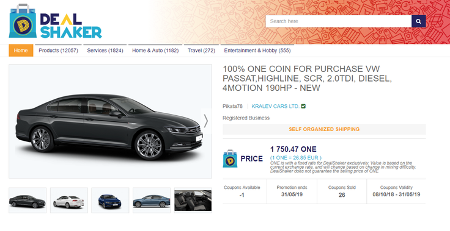450x231 pixels.
Task: Open Travel (272) category
Action: pyautogui.click(x=201, y=51)
